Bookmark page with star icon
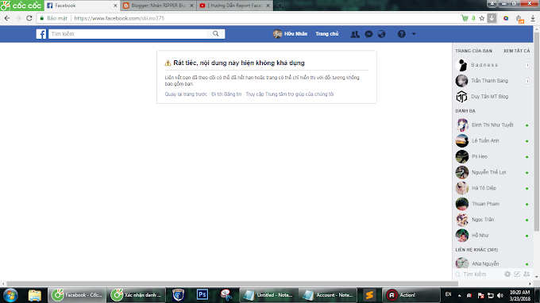540x303 pixels. pos(482,18)
